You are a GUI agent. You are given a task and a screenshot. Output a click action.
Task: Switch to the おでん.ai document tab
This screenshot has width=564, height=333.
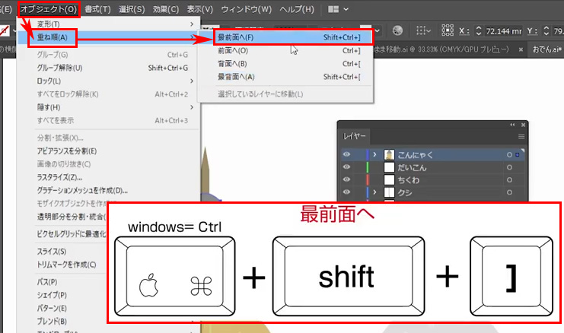coord(546,49)
